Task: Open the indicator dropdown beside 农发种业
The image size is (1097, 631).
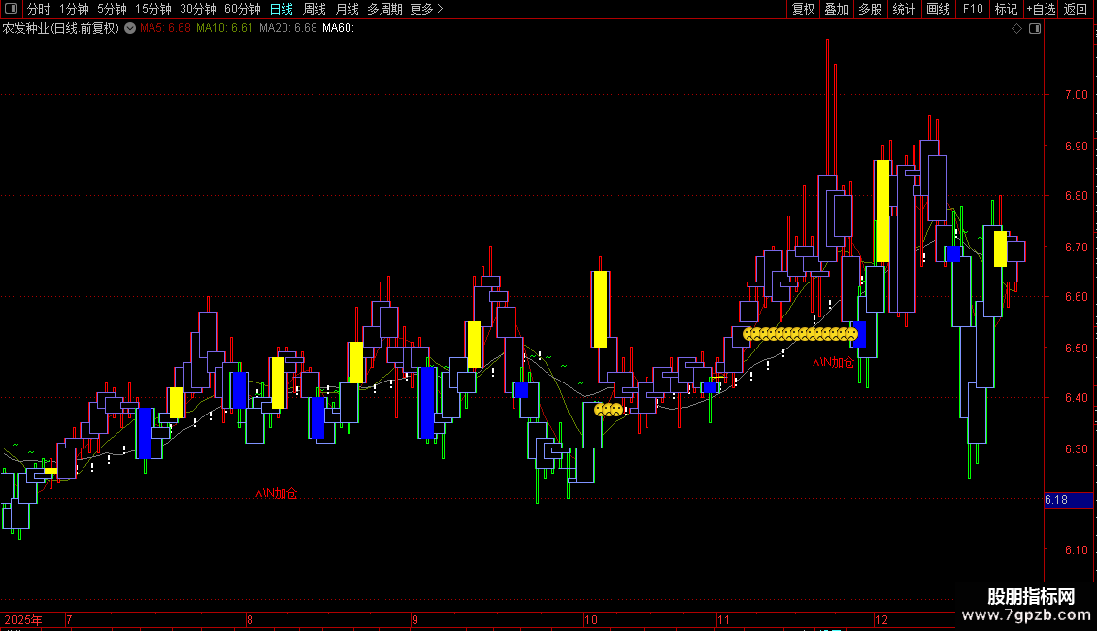Action: [x=130, y=28]
